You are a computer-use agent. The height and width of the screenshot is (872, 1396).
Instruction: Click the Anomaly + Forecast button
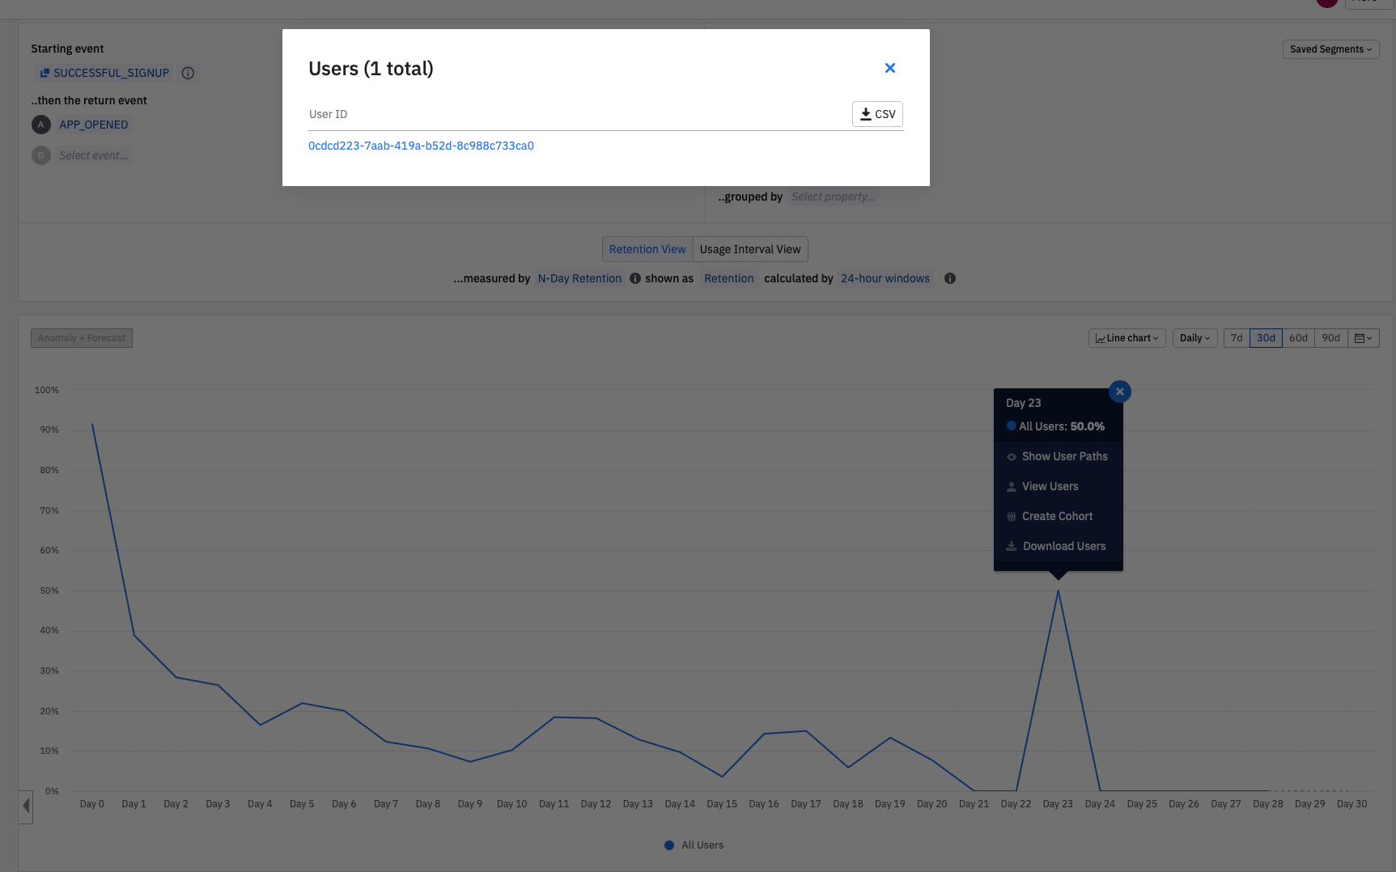[82, 338]
